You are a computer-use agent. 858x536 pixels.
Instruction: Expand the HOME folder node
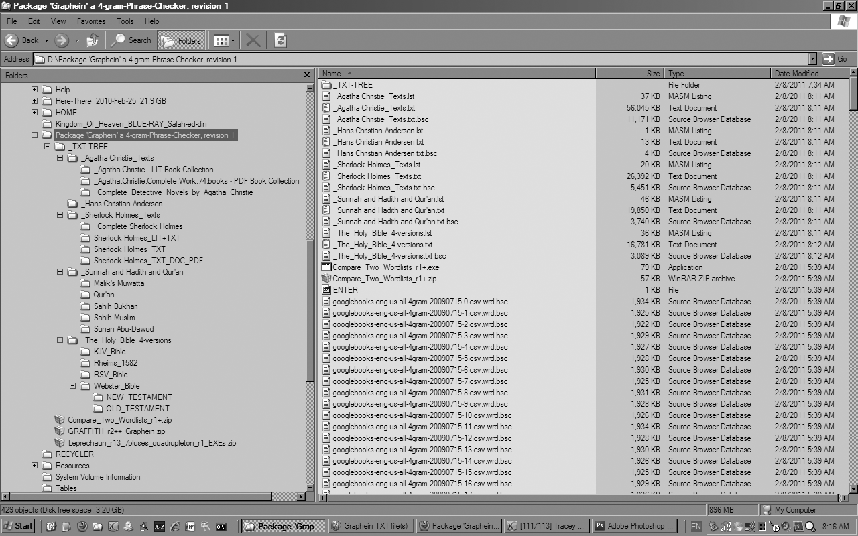point(34,112)
